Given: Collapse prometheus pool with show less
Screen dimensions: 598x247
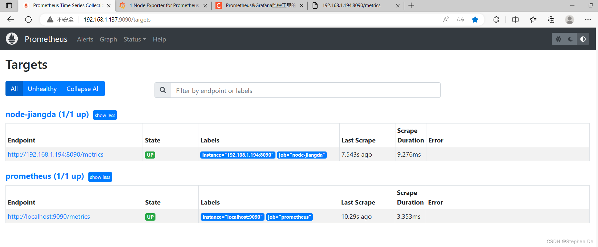Looking at the screenshot, I should (100, 177).
